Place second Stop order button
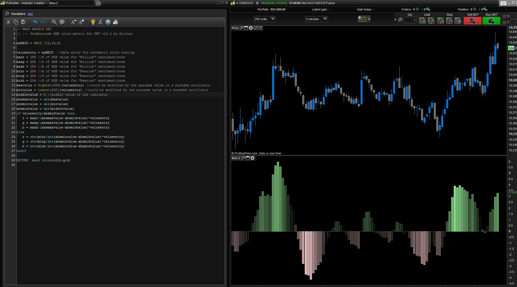This screenshot has width=517, height=287. click(x=449, y=21)
